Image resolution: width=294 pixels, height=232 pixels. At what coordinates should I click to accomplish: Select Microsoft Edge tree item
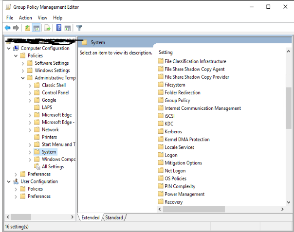[56, 115]
